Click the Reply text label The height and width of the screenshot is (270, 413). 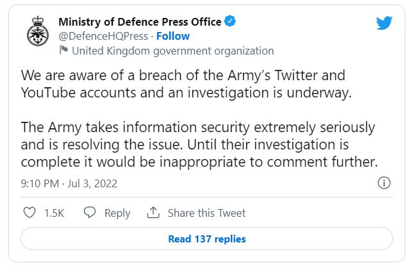(x=117, y=213)
